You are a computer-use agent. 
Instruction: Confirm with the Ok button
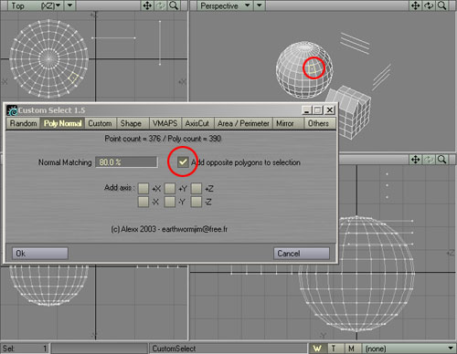click(x=40, y=254)
